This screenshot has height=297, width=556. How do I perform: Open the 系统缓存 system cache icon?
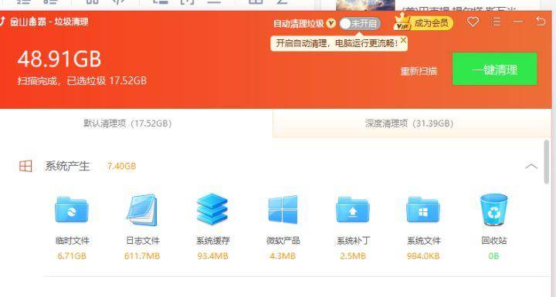(x=212, y=209)
